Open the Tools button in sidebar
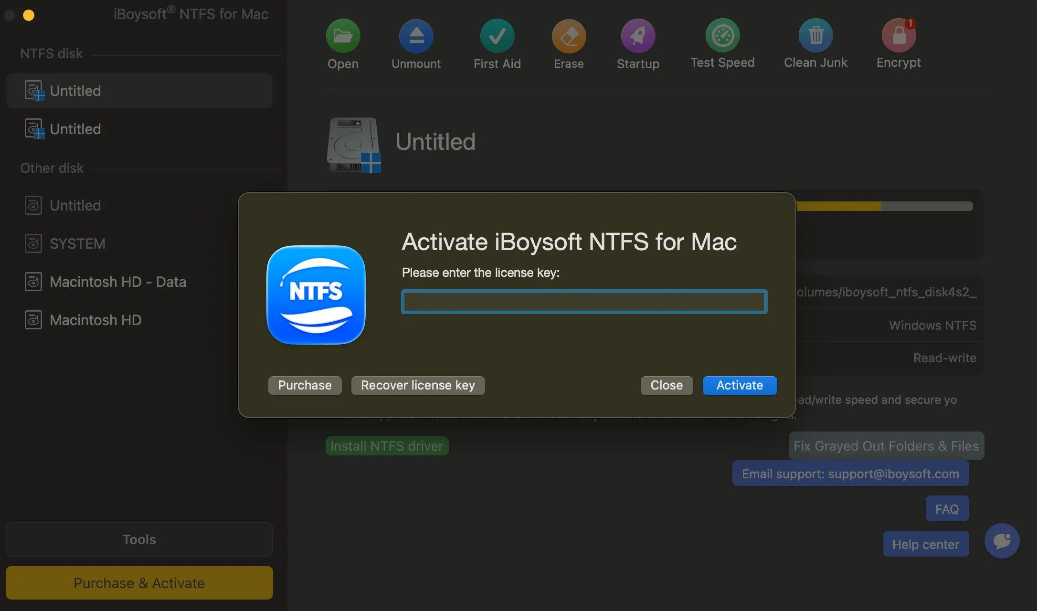1037x611 pixels. [x=139, y=539]
